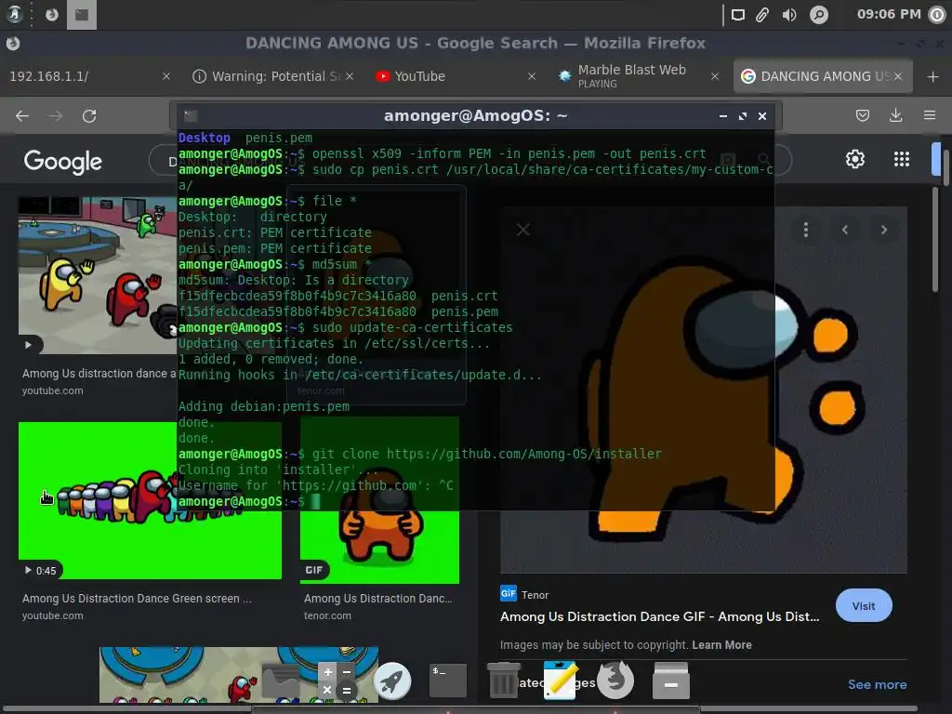The image size is (952, 714).
Task: Open the file archive drawer dock icon
Action: click(x=671, y=681)
